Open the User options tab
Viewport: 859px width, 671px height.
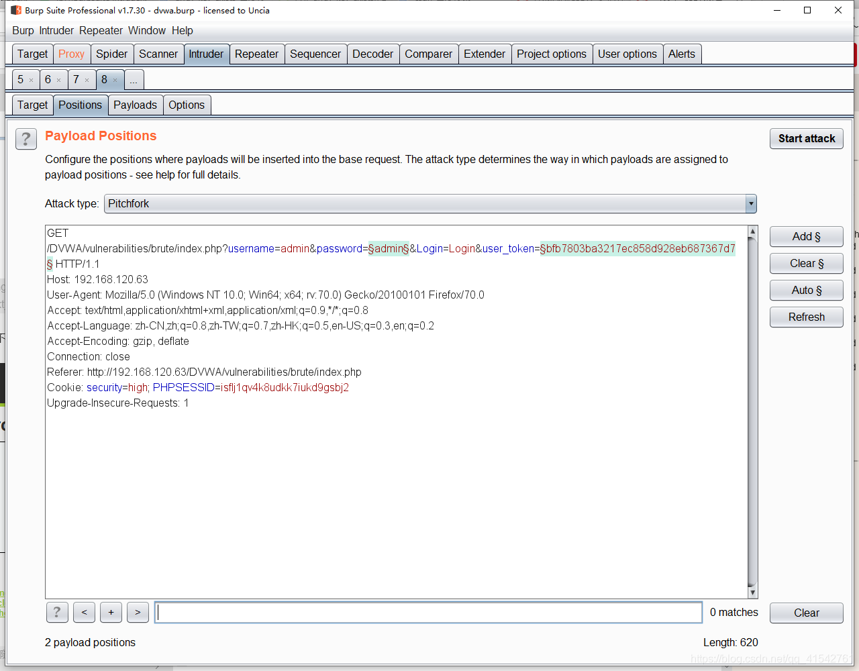[x=627, y=54]
